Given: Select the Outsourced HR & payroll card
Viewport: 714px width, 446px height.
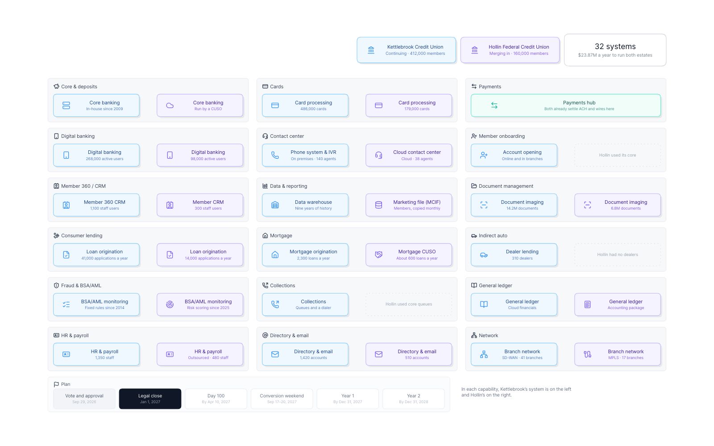Looking at the screenshot, I should click(200, 355).
